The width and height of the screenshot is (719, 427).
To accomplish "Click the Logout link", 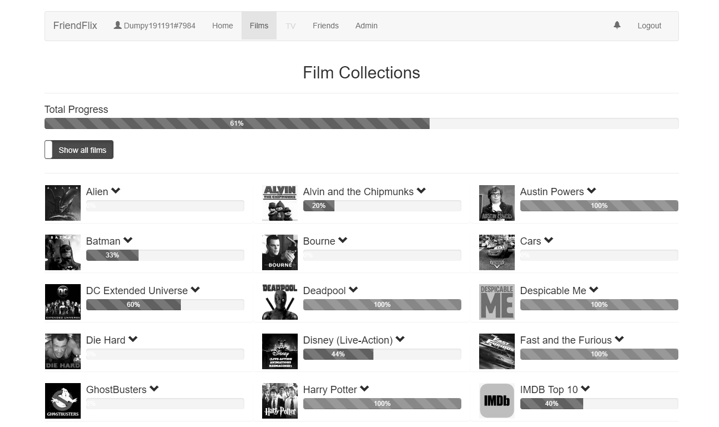I will pyautogui.click(x=649, y=26).
